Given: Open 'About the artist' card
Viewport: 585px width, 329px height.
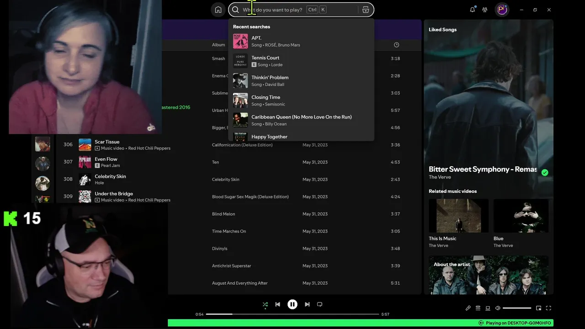Looking at the screenshot, I should pyautogui.click(x=489, y=275).
